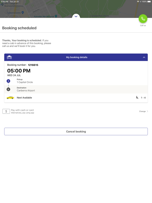The image size is (152, 203).
Task: Click the My booking details header
Action: pos(76,57)
